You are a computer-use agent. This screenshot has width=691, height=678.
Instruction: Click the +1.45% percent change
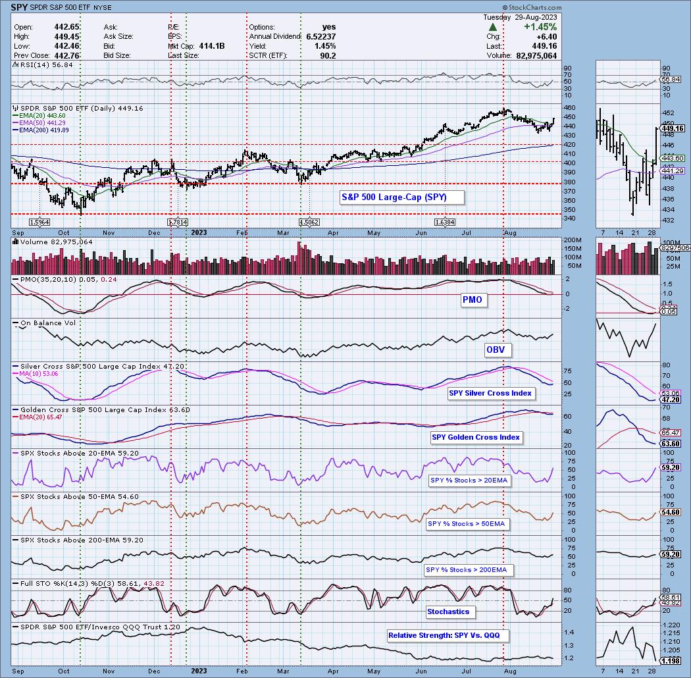[540, 27]
